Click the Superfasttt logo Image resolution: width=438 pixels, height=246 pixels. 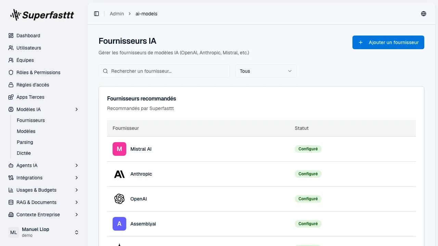42,15
